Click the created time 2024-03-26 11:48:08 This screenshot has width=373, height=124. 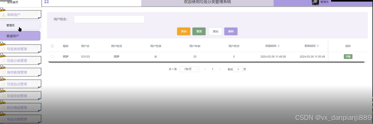273,57
